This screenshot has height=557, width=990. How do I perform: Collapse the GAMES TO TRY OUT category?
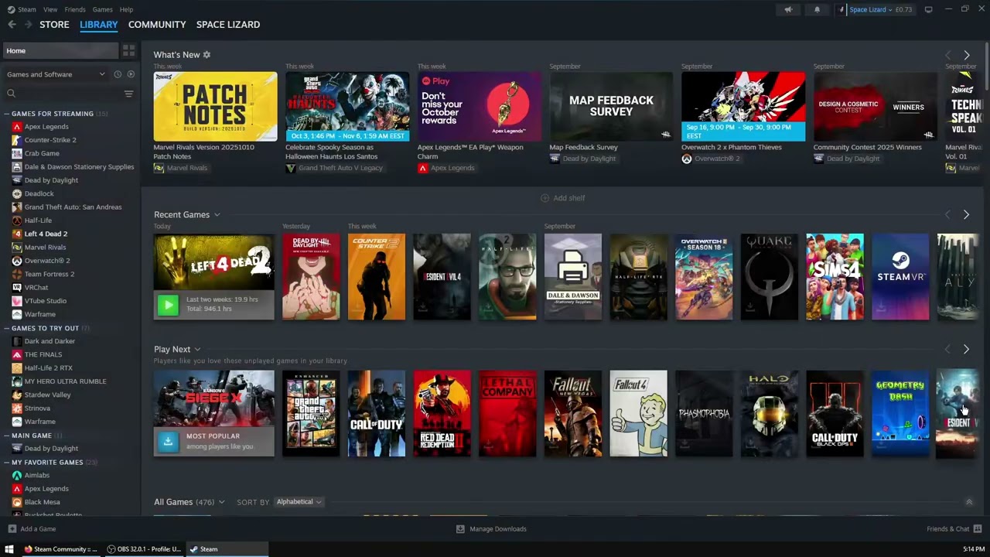pos(7,328)
